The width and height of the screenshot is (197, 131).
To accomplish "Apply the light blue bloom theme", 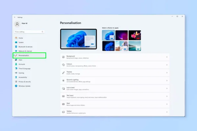I will (x=108, y=35).
